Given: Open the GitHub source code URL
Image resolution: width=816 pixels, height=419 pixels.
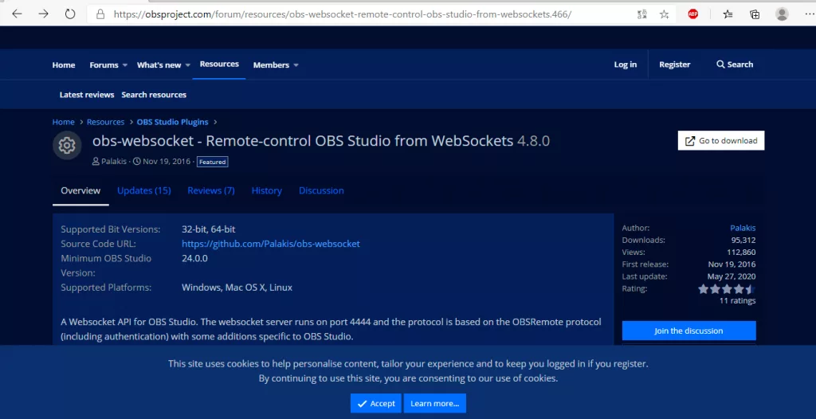Looking at the screenshot, I should click(271, 244).
